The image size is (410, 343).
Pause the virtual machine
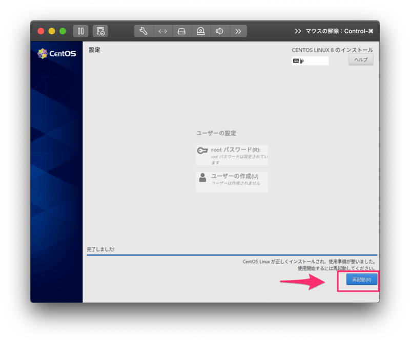pyautogui.click(x=80, y=31)
